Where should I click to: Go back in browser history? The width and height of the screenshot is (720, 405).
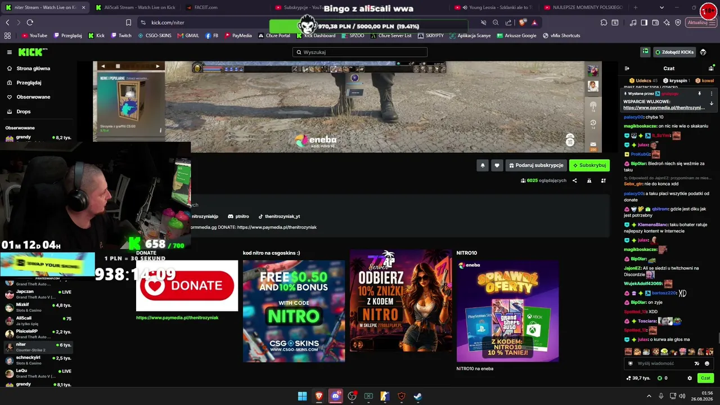click(7, 22)
